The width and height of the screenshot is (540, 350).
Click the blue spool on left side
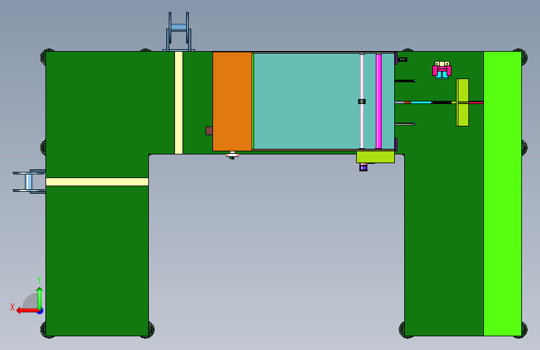point(29,182)
